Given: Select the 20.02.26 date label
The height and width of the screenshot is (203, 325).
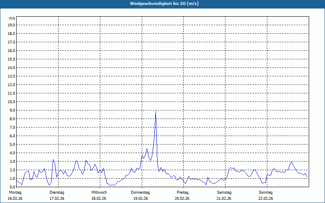Looking at the screenshot, I should [183, 198].
